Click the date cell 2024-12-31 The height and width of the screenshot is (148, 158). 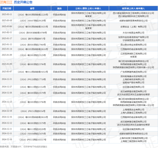coord(7,79)
